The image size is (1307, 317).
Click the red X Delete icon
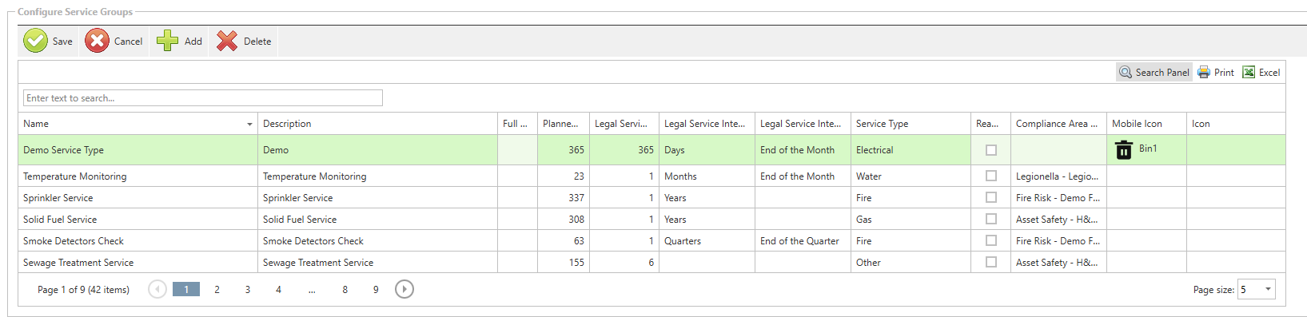coord(227,41)
